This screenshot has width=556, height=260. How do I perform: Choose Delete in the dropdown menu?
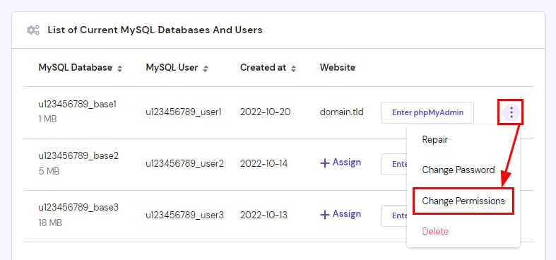(x=435, y=231)
